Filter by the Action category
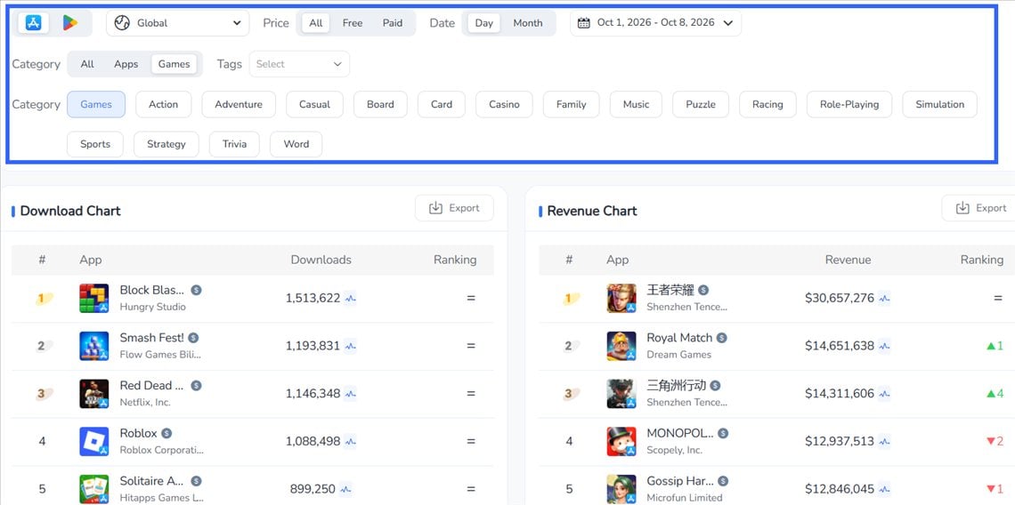The image size is (1015, 505). pos(163,104)
